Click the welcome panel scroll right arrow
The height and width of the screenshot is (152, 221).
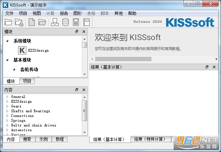click(x=216, y=59)
